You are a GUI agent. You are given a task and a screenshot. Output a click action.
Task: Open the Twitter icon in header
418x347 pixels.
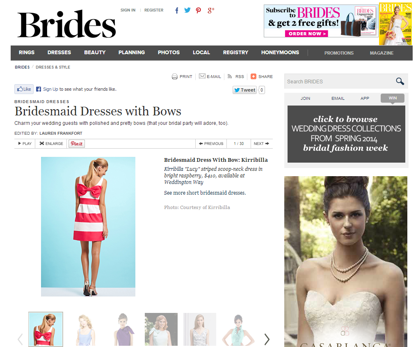point(187,10)
